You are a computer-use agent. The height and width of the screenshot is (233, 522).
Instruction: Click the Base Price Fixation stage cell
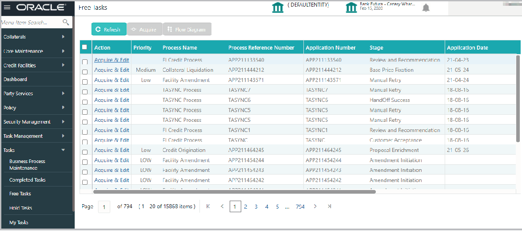point(391,70)
